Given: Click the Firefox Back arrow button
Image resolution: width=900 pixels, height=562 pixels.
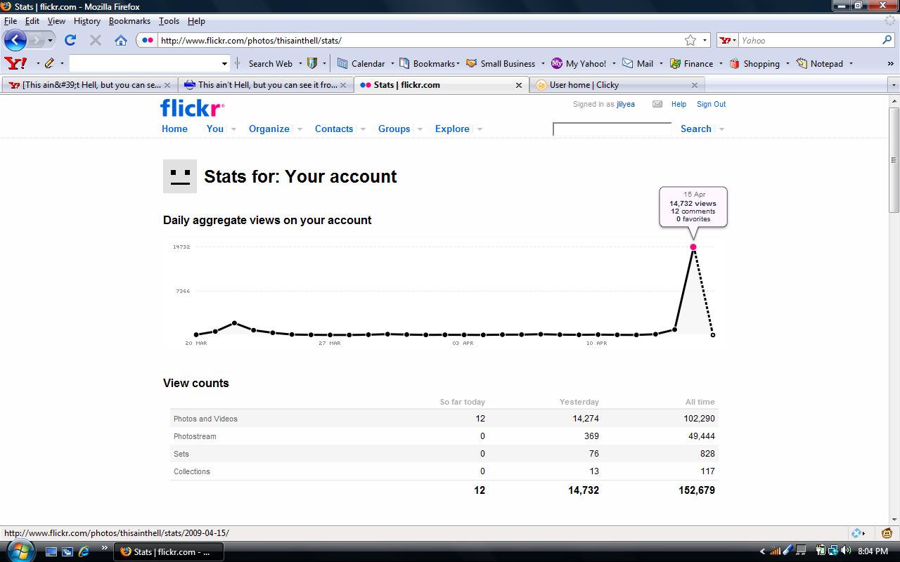Looking at the screenshot, I should pyautogui.click(x=15, y=40).
